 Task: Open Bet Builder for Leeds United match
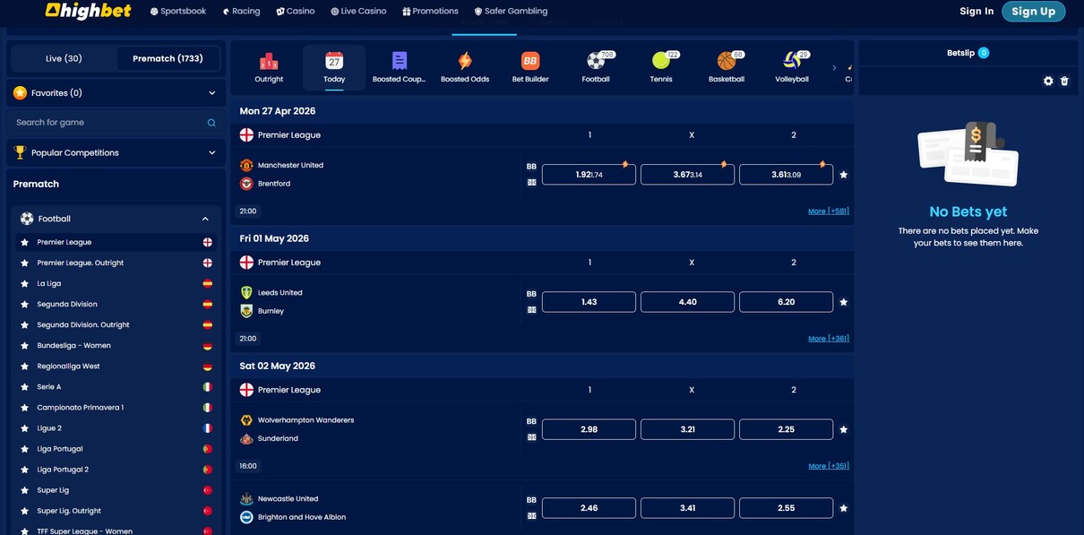531,294
